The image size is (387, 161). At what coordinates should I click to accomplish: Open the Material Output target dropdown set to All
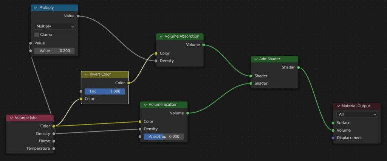357,114
